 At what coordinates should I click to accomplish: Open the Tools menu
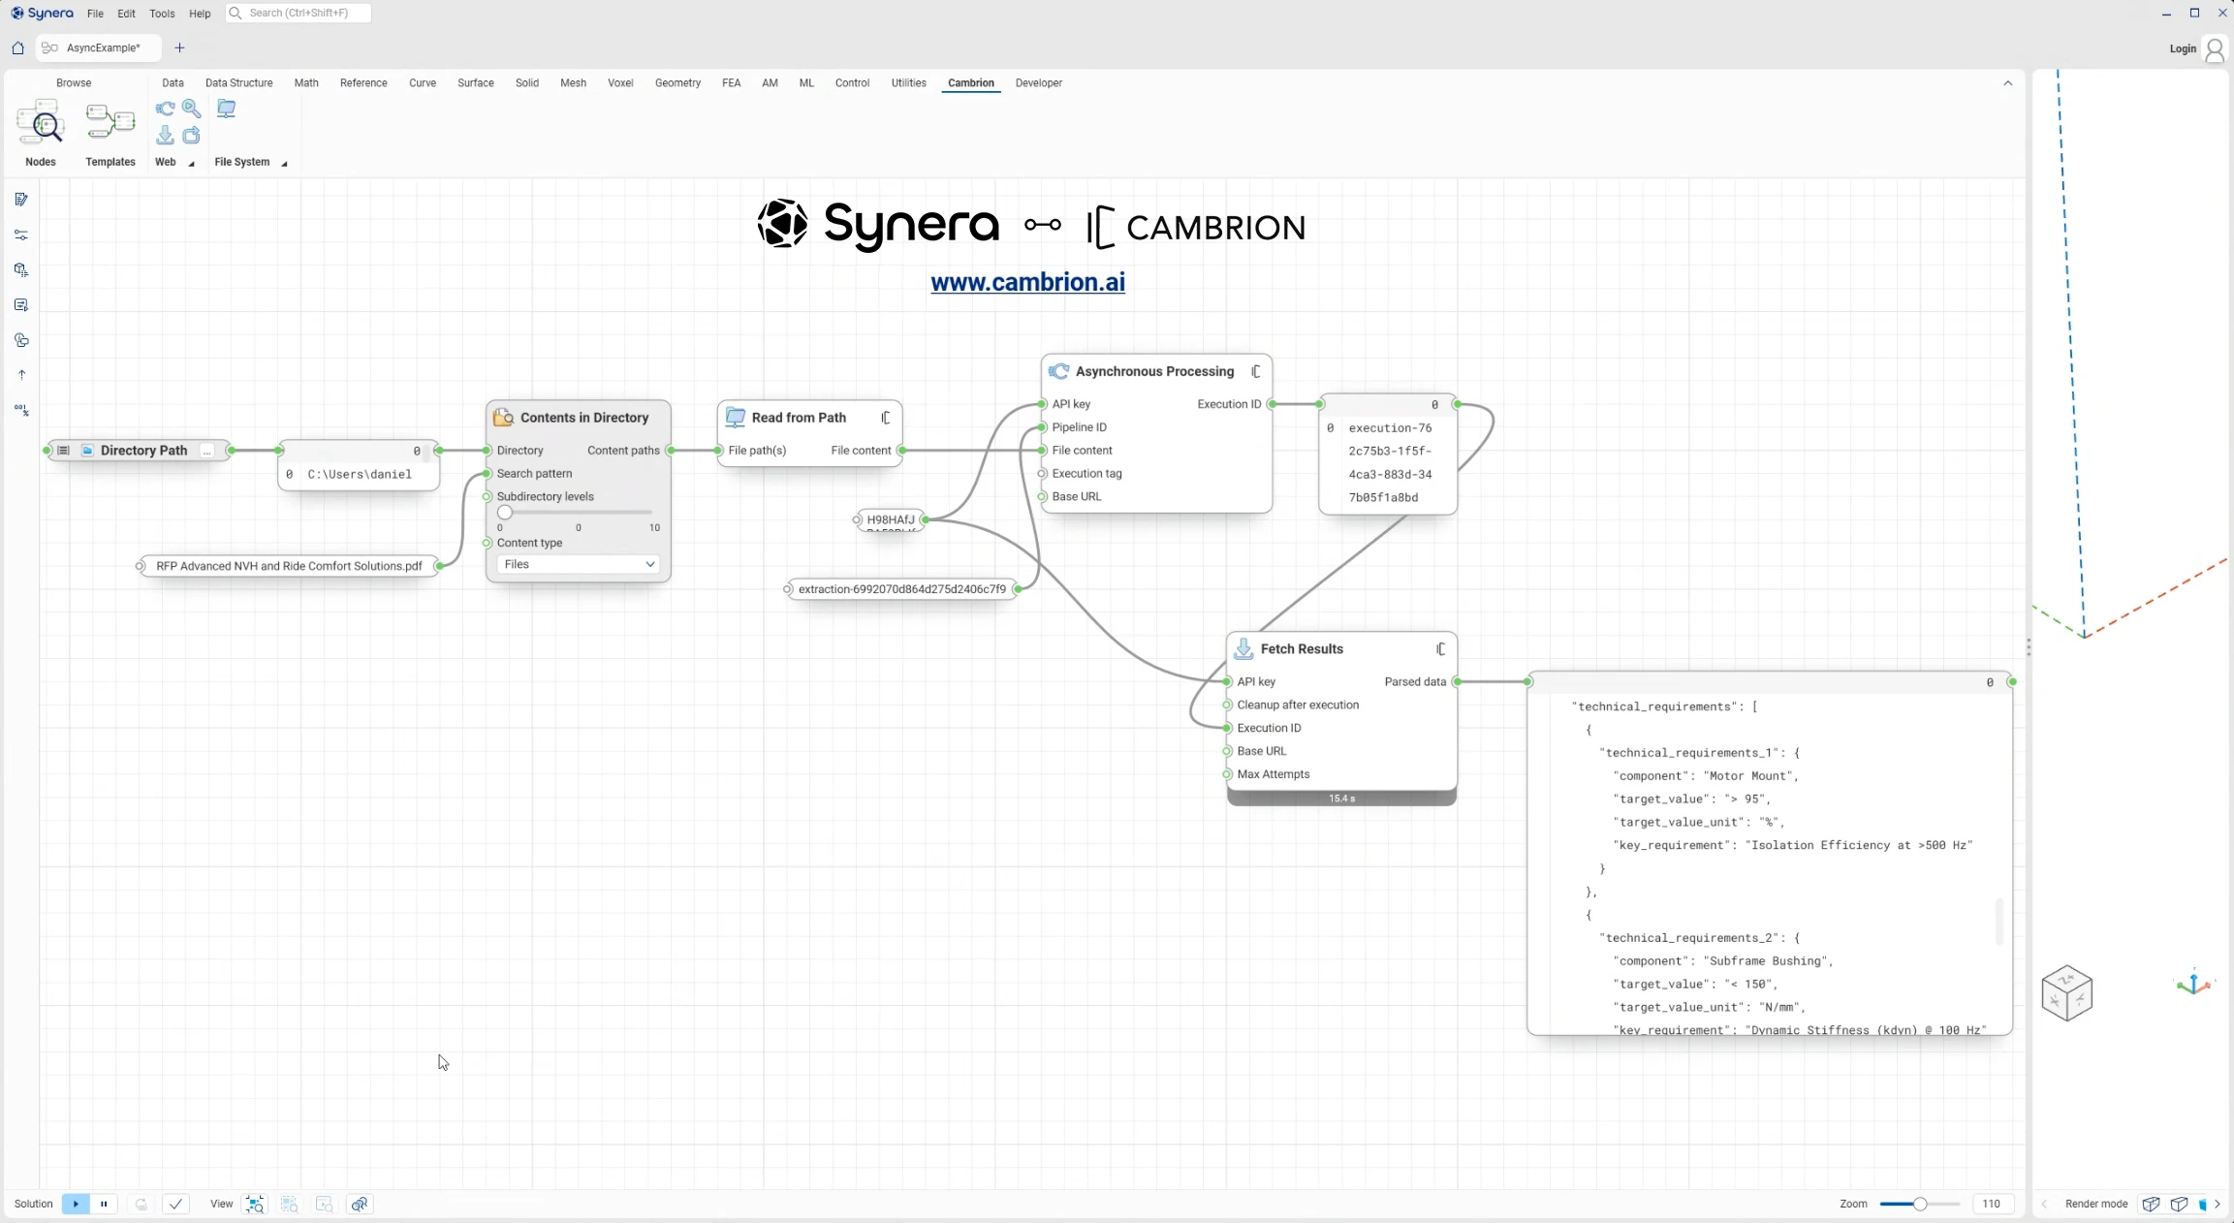point(162,14)
